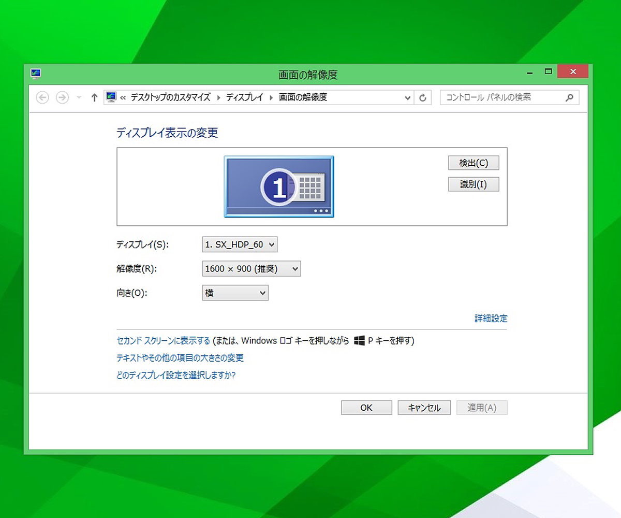
Task: Expand the arrow after デスクトップのカスタマイズ breadcrumb
Action: pyautogui.click(x=218, y=97)
